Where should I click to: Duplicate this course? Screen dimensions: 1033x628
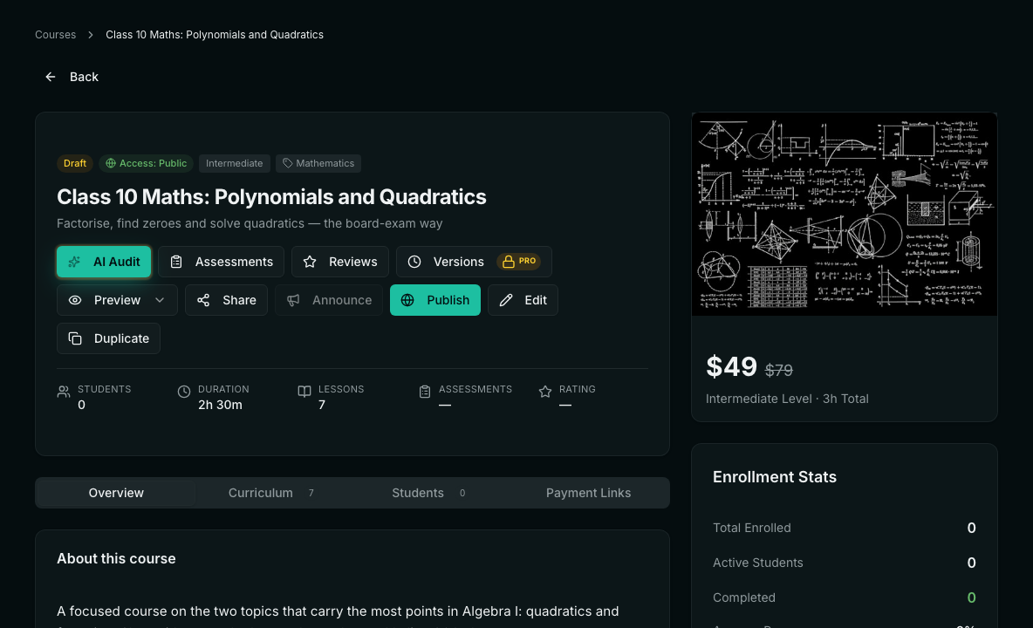point(108,338)
